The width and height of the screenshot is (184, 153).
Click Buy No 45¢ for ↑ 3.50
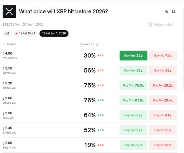[163, 70]
